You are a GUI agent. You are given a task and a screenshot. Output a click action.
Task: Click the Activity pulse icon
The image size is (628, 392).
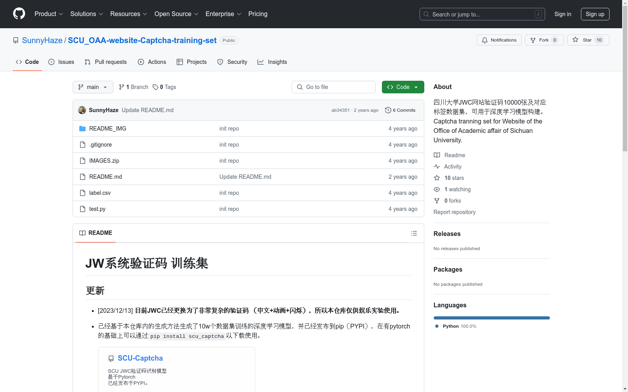click(x=437, y=167)
